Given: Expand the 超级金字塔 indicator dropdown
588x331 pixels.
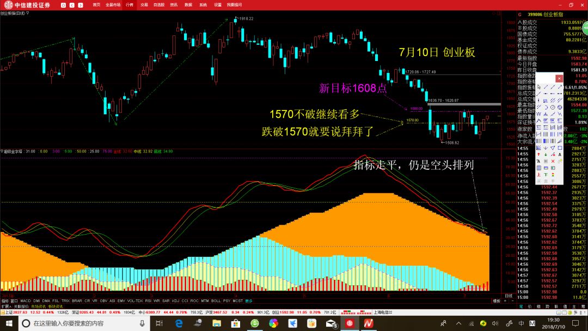Looking at the screenshot, I should click(2, 151).
